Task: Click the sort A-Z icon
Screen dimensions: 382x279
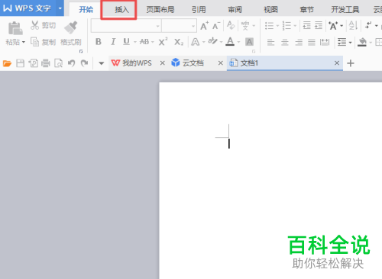Action: click(x=353, y=25)
